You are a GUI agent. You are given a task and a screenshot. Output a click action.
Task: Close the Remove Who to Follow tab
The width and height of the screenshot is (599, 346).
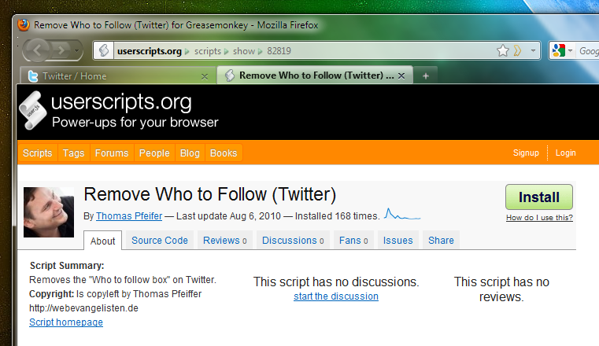(x=401, y=76)
